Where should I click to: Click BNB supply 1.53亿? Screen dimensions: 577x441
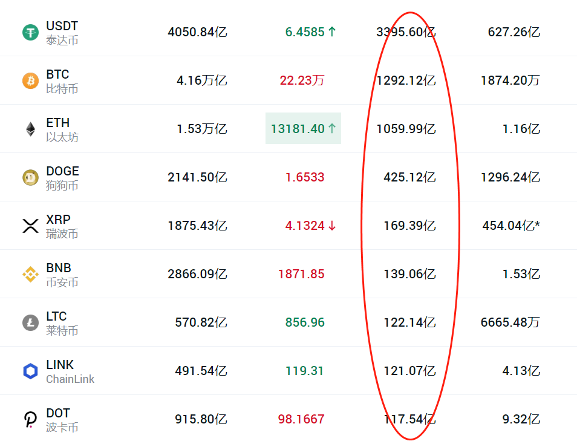tap(521, 274)
